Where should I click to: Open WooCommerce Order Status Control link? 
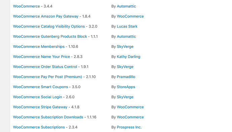[45, 67]
